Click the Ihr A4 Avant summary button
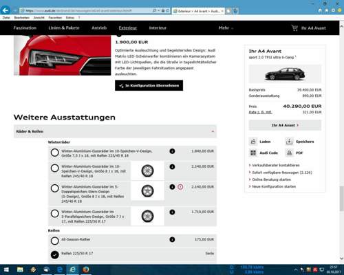The width and height of the screenshot is (344, 275). 285,125
